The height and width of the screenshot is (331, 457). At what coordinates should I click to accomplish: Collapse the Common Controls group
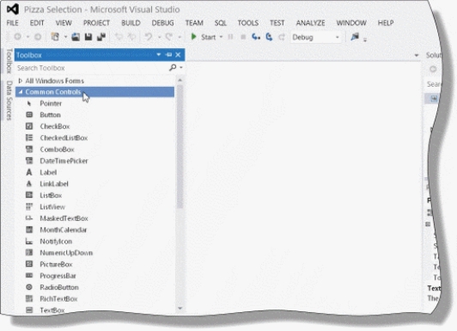tap(20, 92)
